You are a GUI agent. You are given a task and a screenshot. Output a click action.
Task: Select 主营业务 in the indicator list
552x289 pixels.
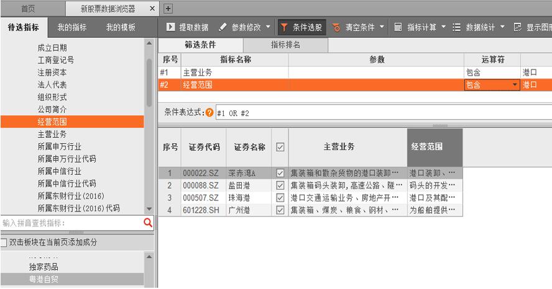(52, 134)
